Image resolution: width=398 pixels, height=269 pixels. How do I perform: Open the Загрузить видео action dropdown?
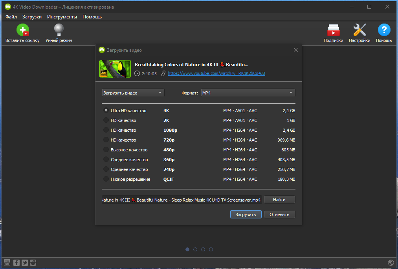click(133, 93)
